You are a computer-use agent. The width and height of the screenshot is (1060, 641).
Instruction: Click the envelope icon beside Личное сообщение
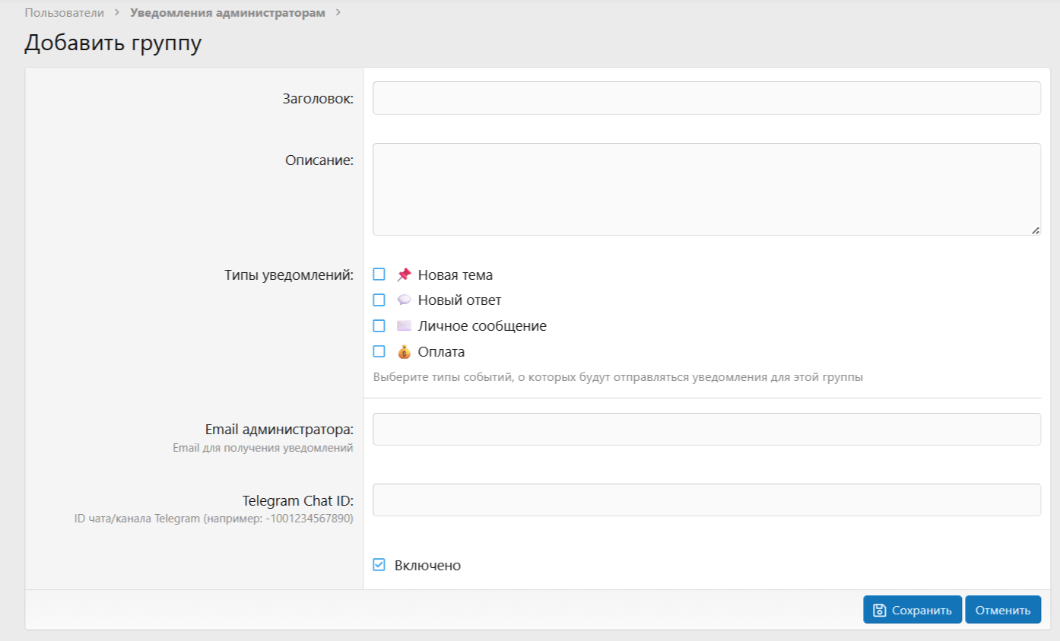tap(404, 326)
